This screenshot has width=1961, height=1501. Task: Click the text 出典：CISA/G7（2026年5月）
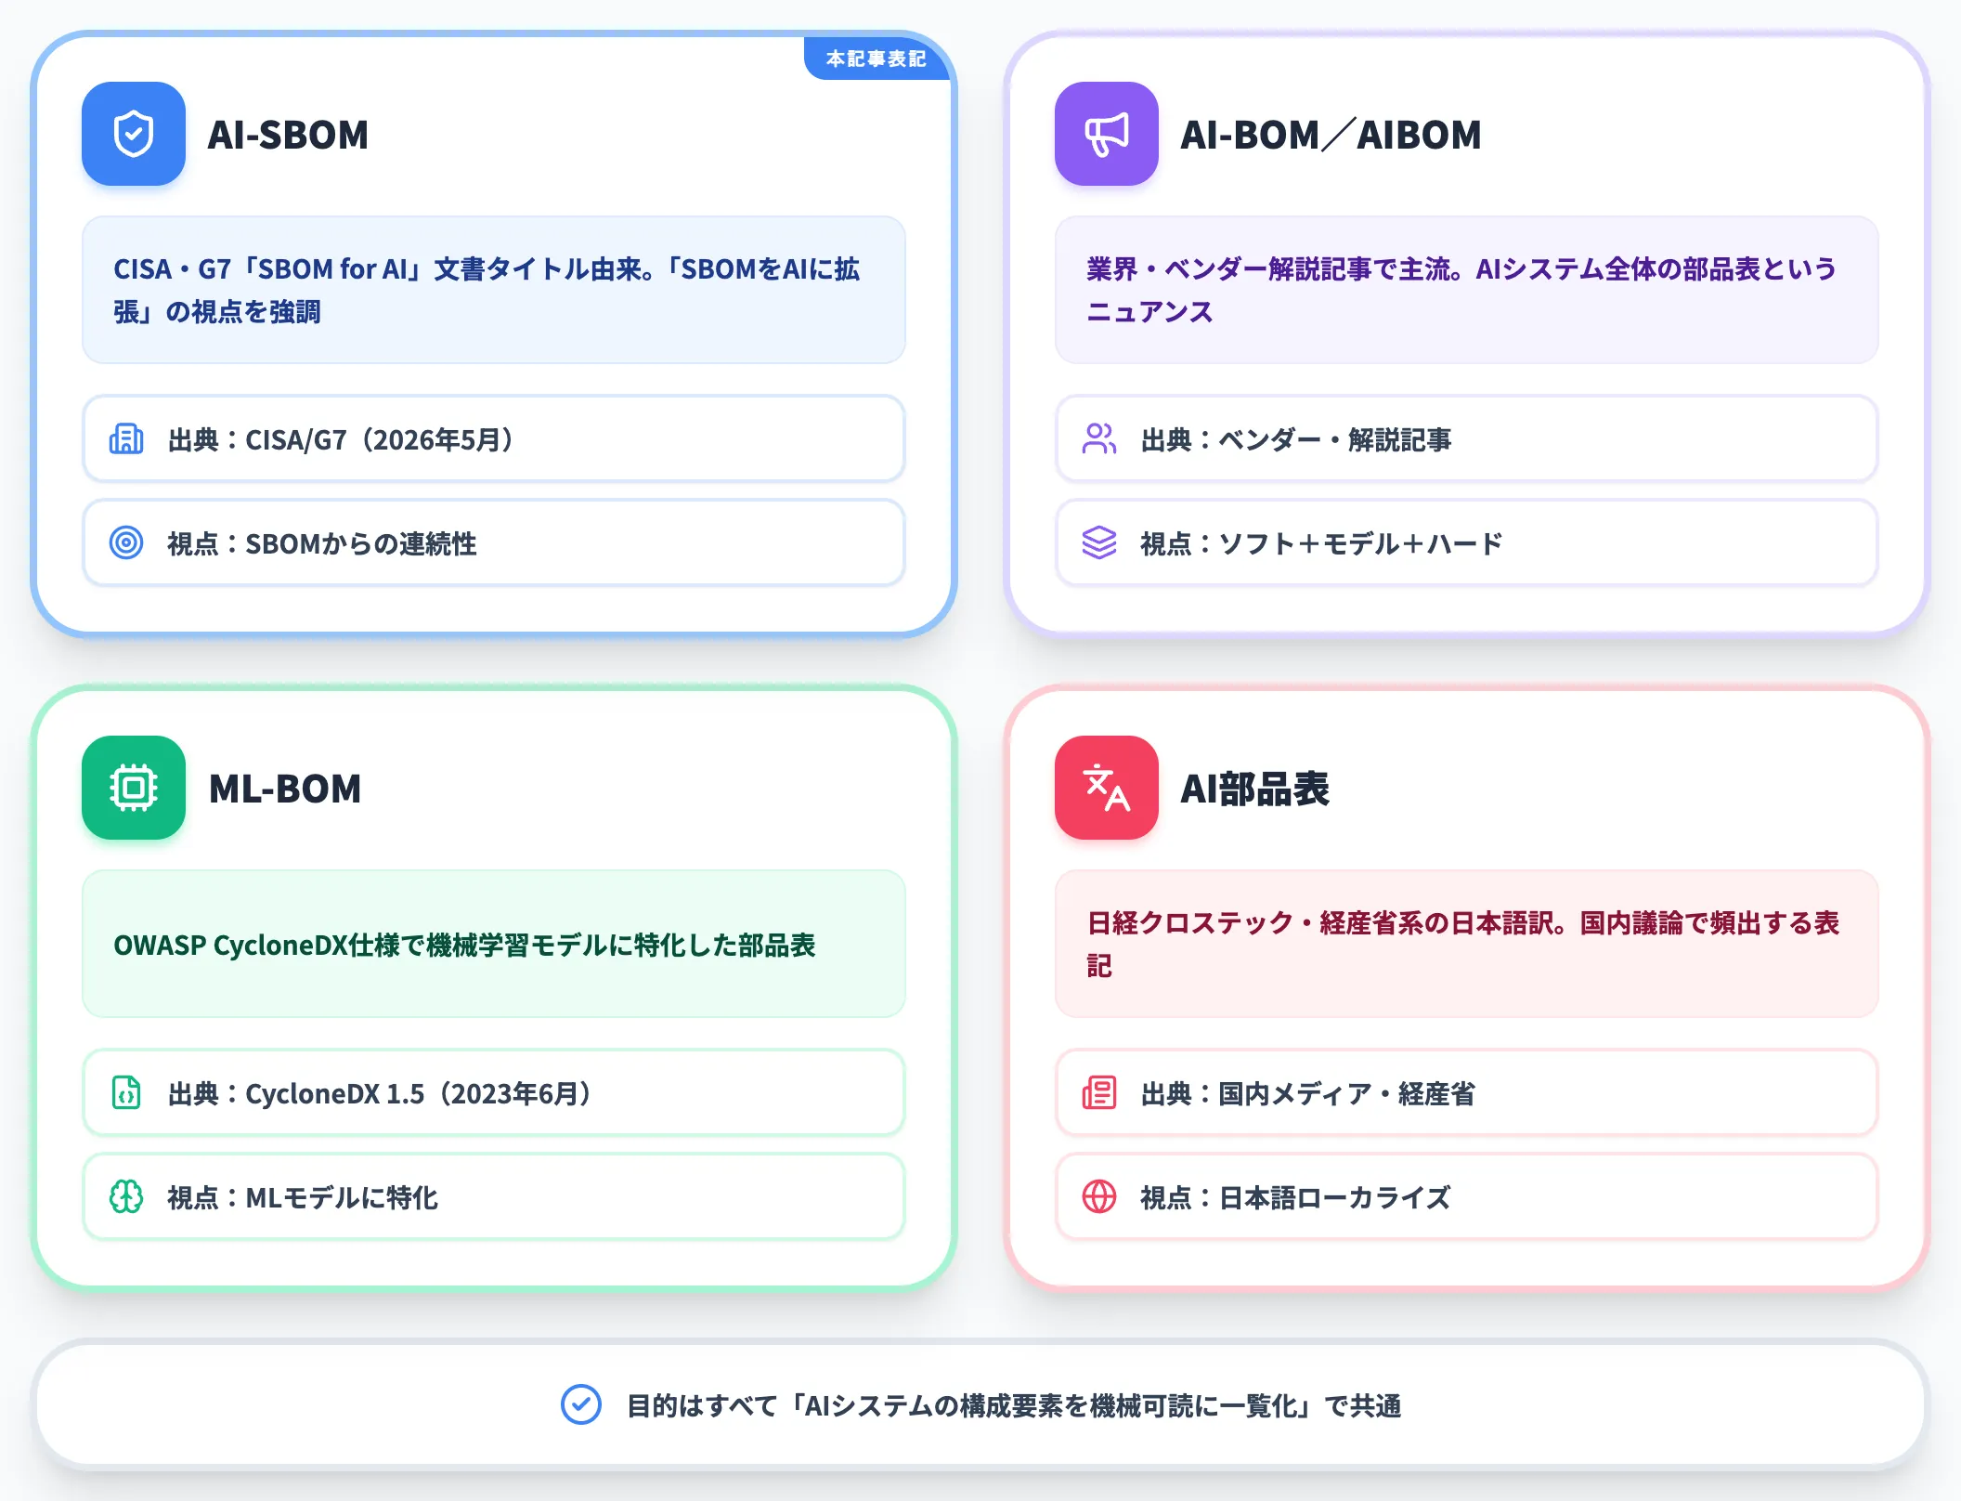coord(341,439)
